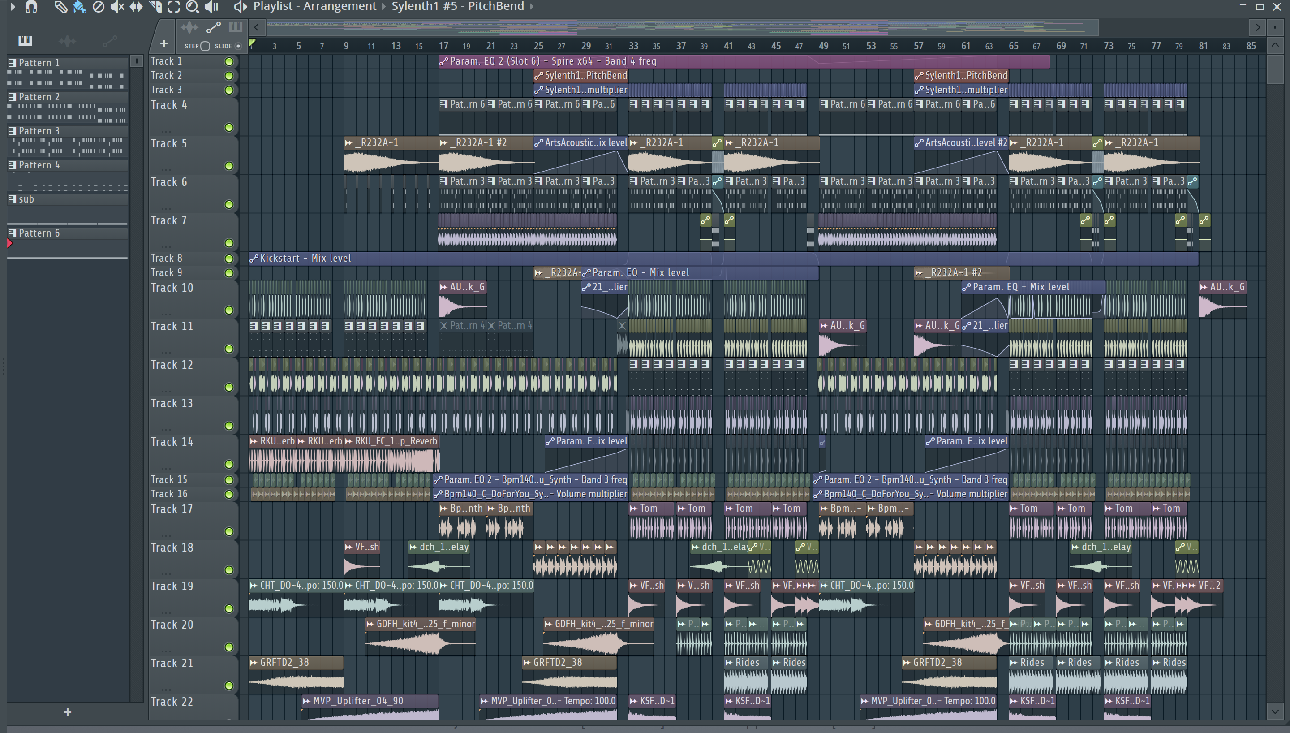Click the Pattern 4 grid icon
Screen dimensions: 1290x733
click(x=13, y=165)
